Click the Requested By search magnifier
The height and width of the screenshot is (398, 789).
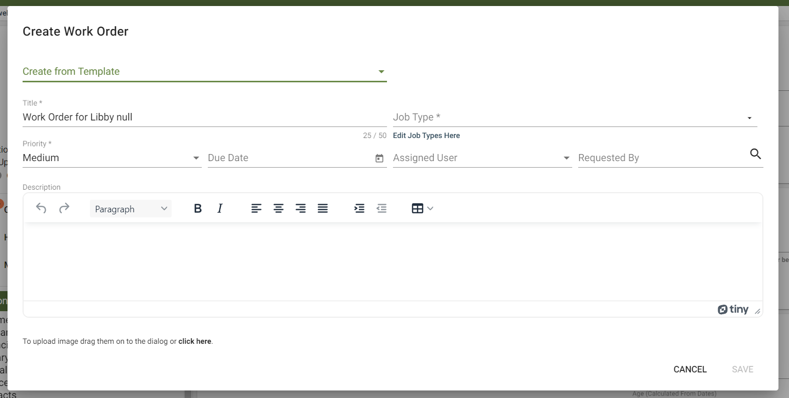tap(755, 154)
